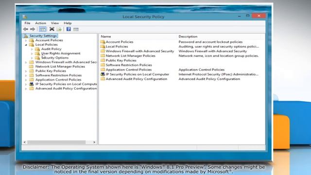This screenshot has height=175, width=311.
Task: Open the Help menu
Action: [68, 23]
